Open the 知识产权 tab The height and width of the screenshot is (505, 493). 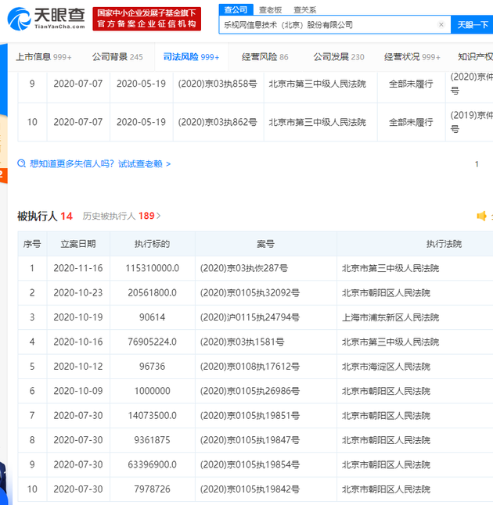click(475, 57)
